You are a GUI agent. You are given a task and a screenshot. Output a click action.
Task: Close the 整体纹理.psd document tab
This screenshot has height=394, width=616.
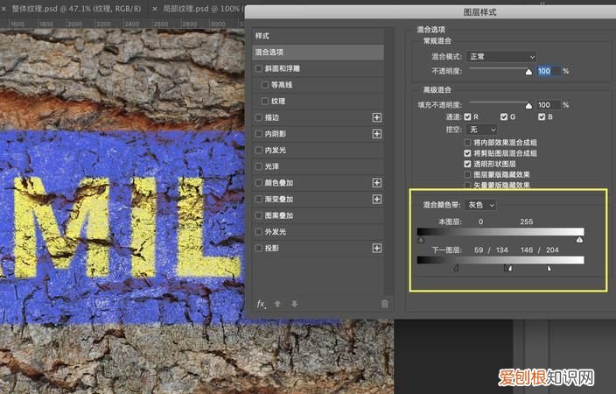tap(3, 8)
